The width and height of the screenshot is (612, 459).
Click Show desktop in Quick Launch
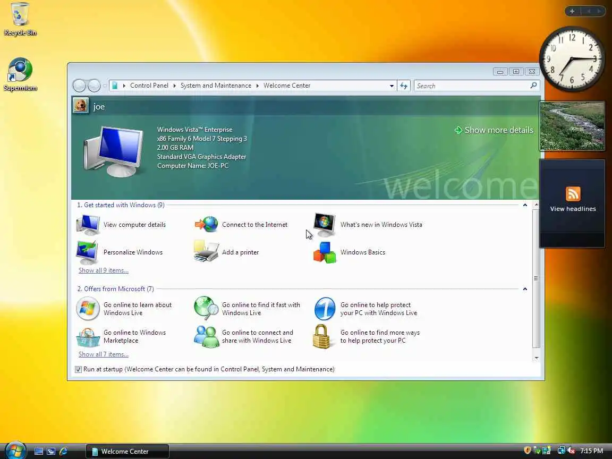pyautogui.click(x=39, y=452)
